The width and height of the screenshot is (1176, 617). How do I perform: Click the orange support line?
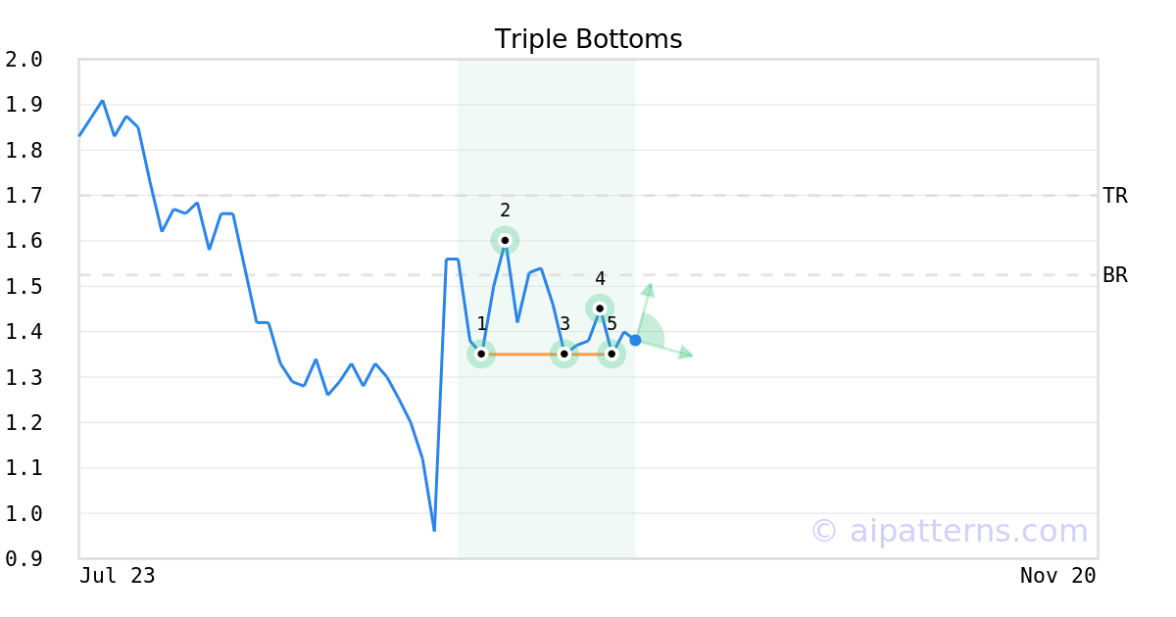tap(522, 354)
